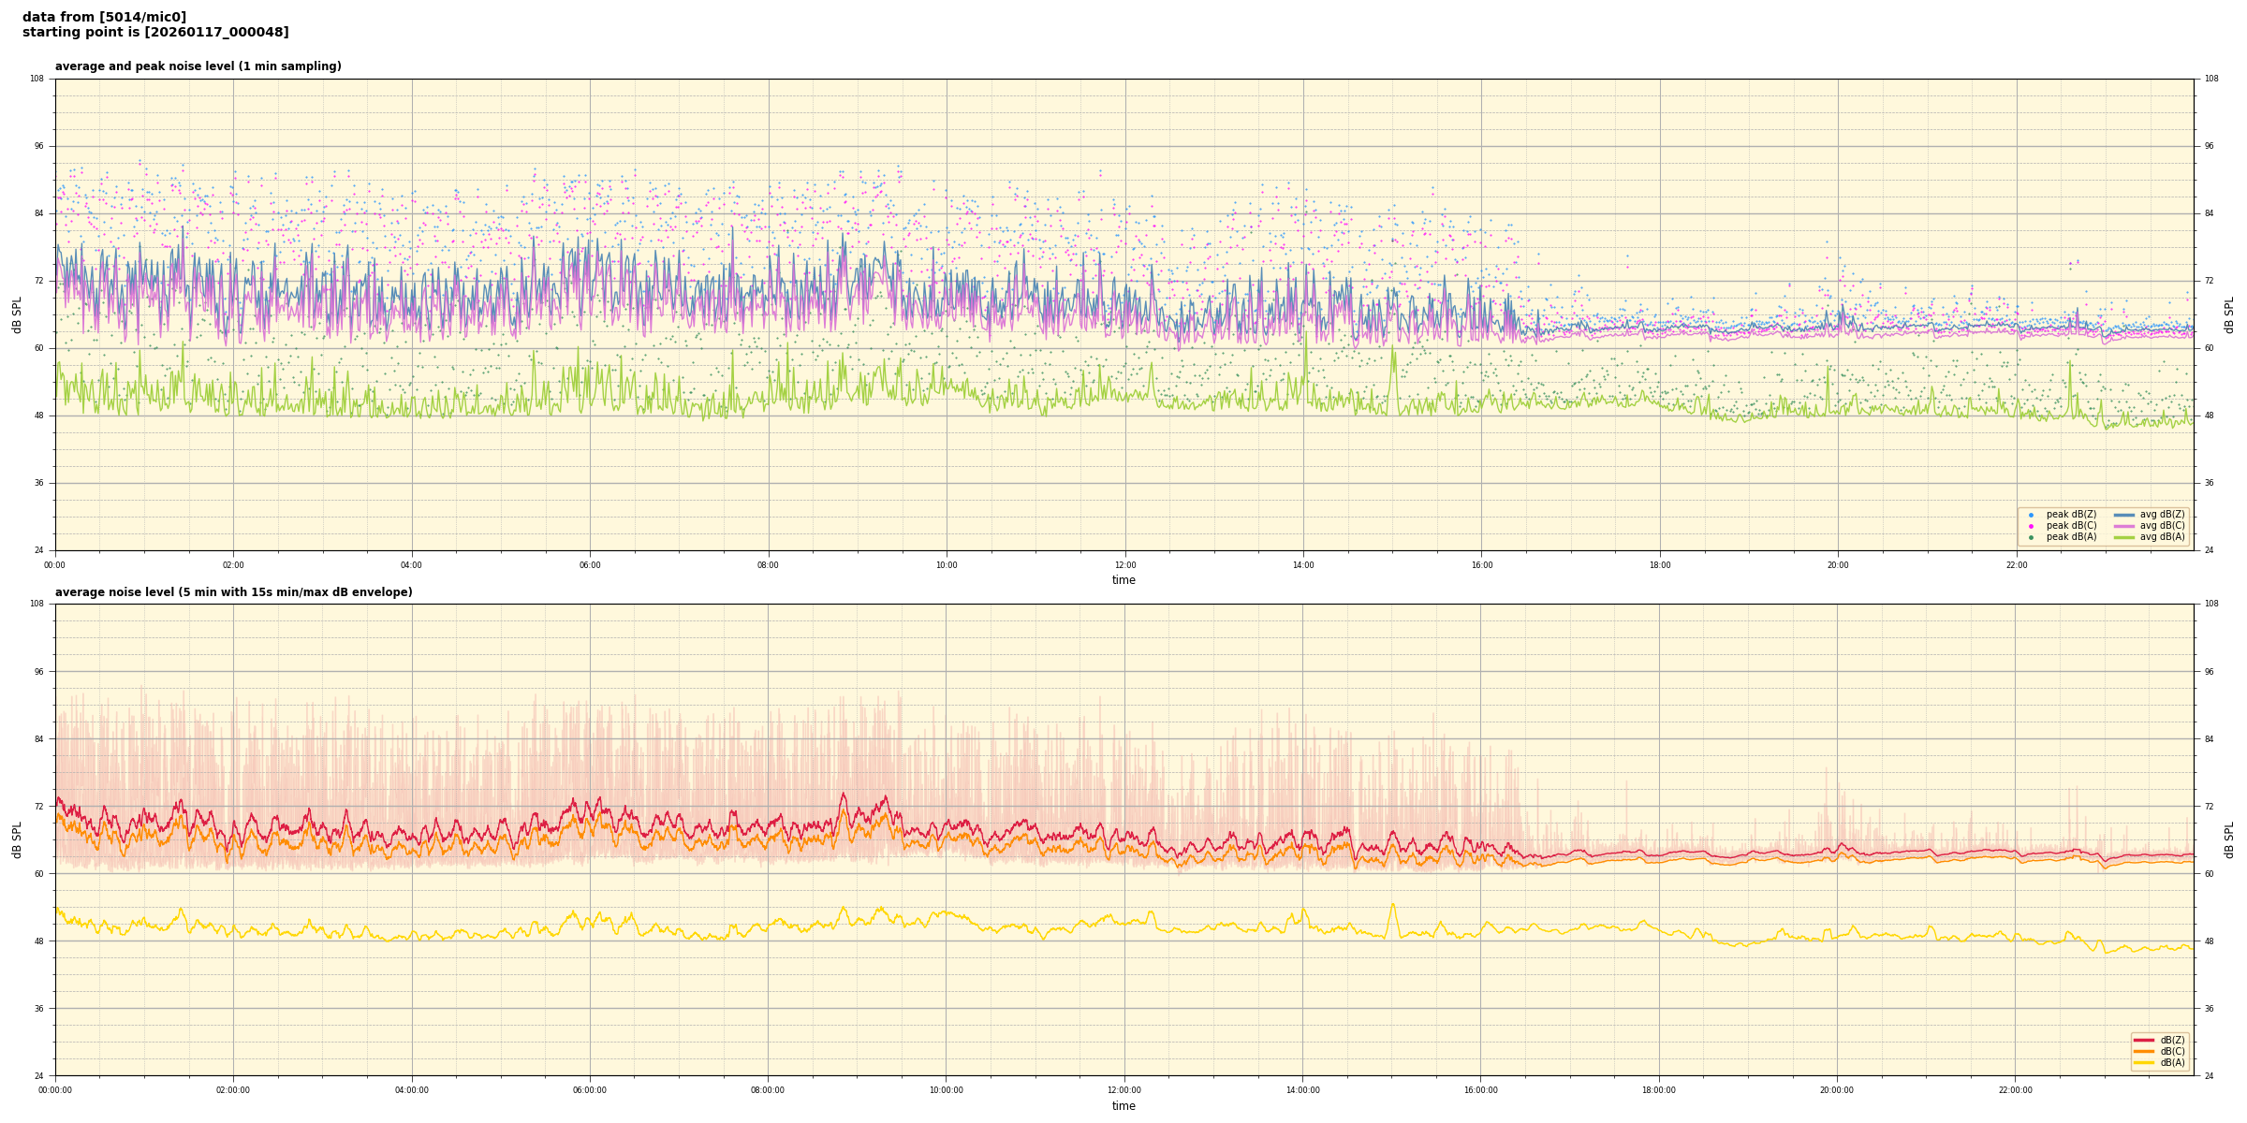
Task: Click the 18:00:00 tick label on bottom chart
Action: coord(1659,1090)
